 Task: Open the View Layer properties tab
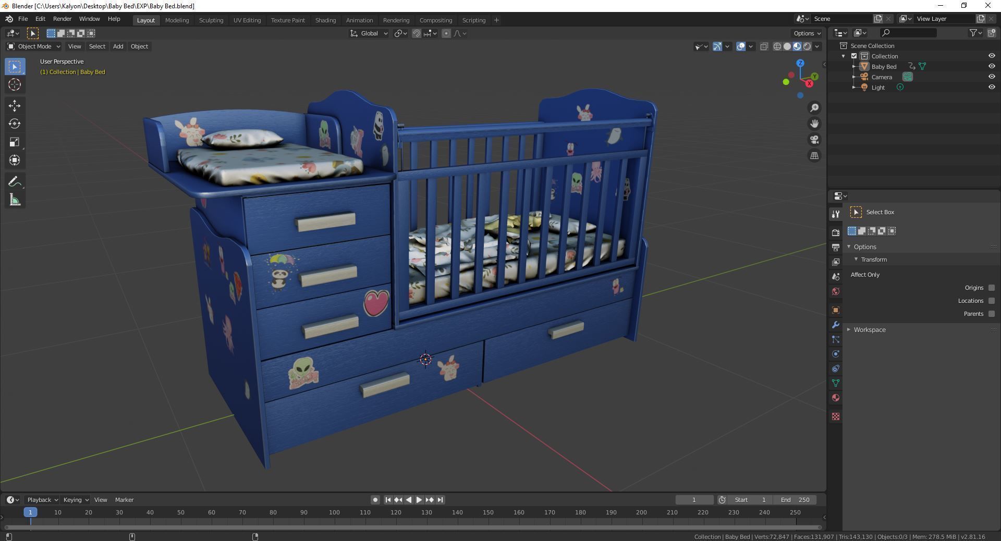pyautogui.click(x=836, y=262)
